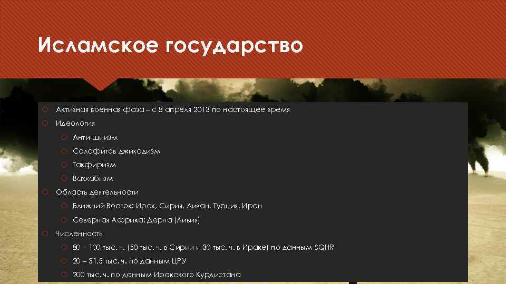Click the "Такфиризм" sub-bullet
The height and width of the screenshot is (284, 506).
(x=94, y=165)
